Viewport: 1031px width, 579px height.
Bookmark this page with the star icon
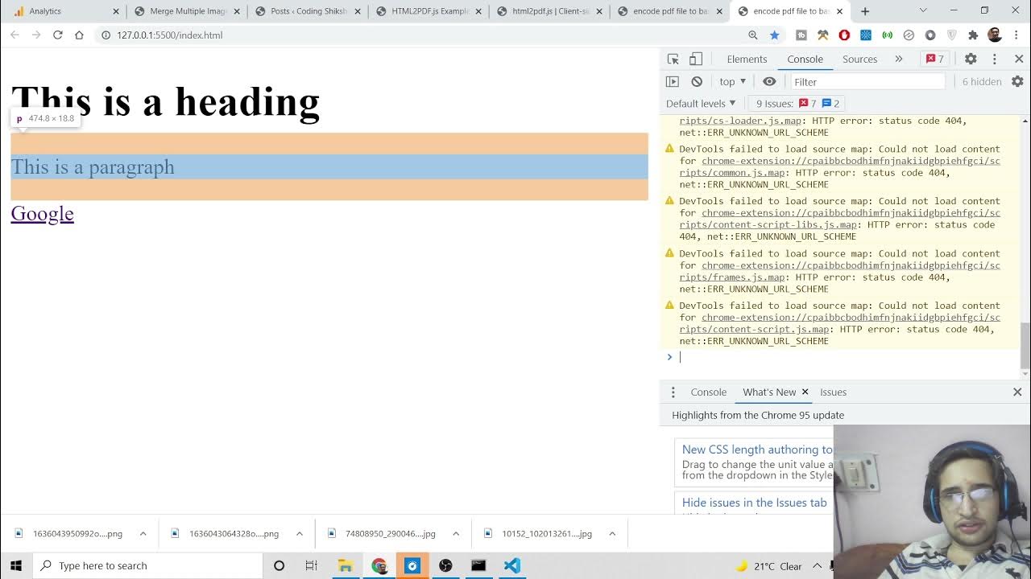pyautogui.click(x=774, y=35)
